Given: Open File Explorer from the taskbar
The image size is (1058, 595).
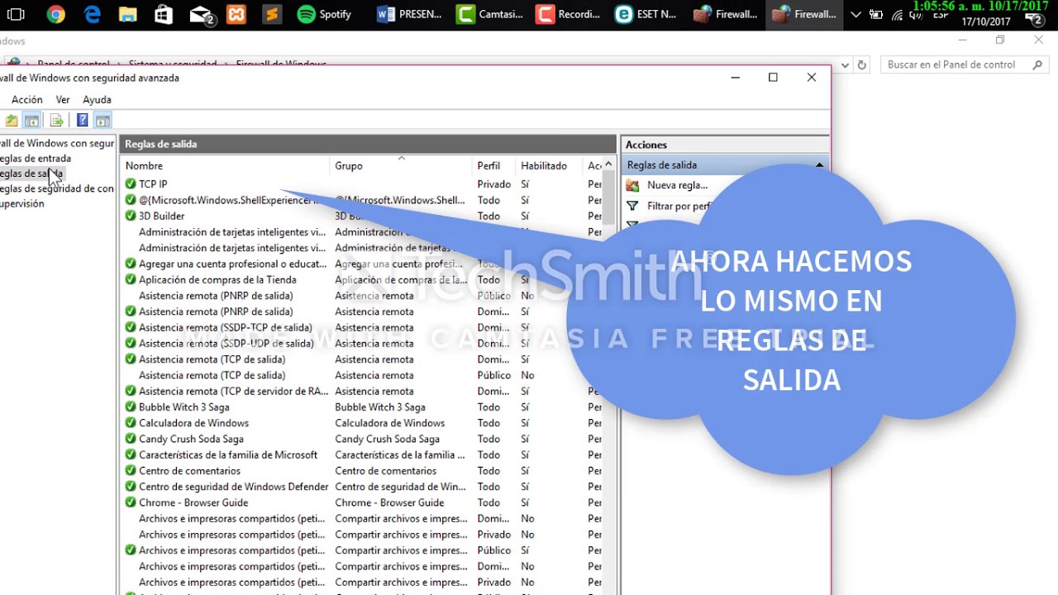Looking at the screenshot, I should [x=127, y=14].
